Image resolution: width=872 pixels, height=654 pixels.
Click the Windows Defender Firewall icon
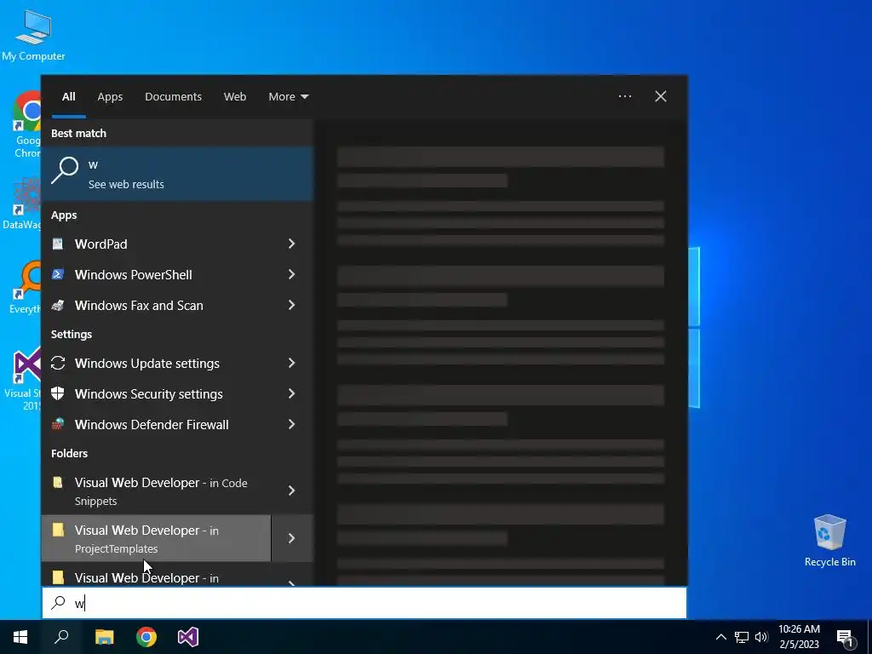pyautogui.click(x=58, y=424)
